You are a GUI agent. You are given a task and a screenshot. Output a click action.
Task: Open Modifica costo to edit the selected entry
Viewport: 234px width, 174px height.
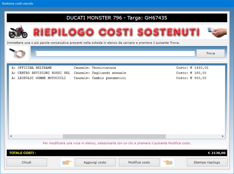139,162
